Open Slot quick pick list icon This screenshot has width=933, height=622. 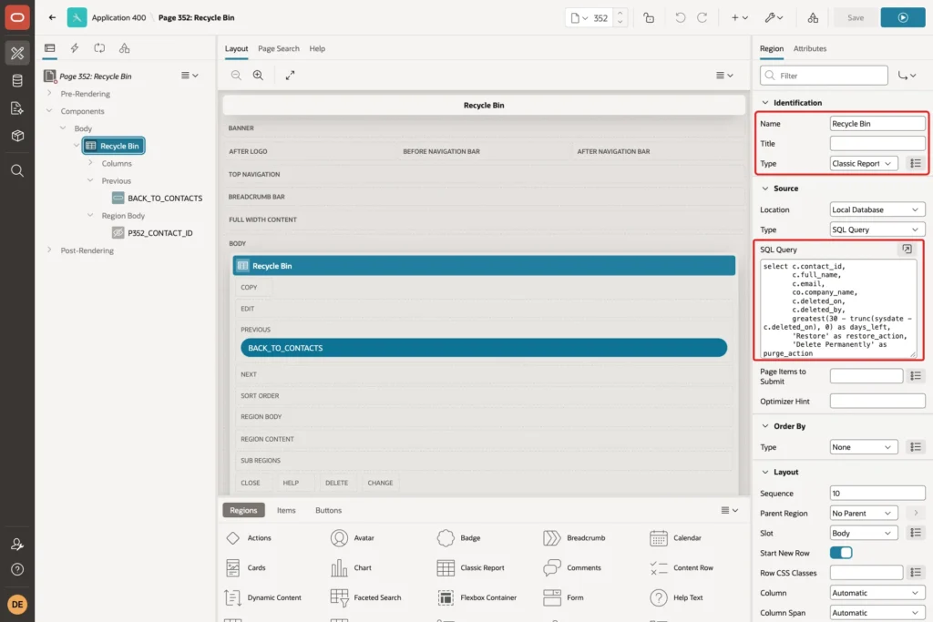pyautogui.click(x=916, y=533)
